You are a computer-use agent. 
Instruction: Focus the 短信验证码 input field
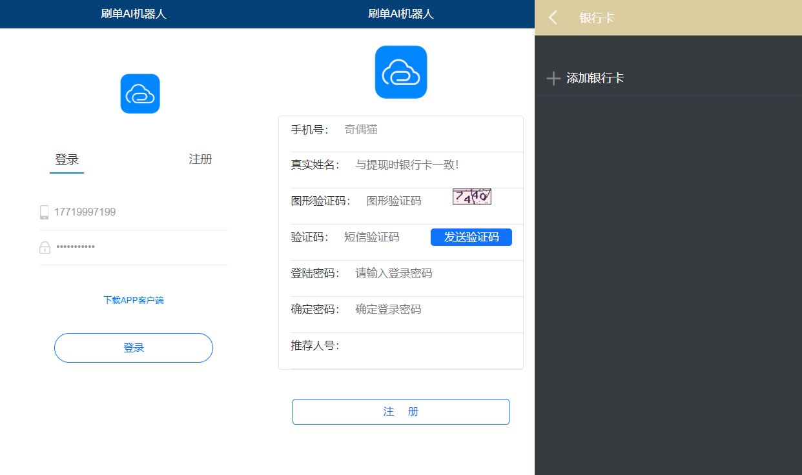[x=384, y=237]
